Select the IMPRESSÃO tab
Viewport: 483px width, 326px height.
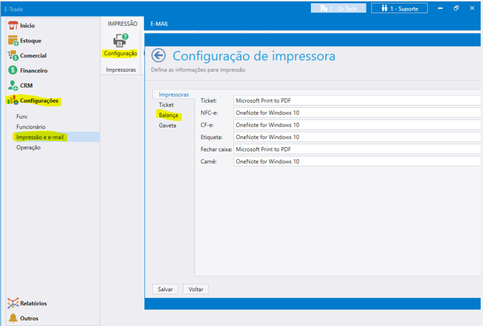122,24
